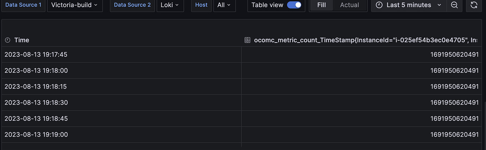Click the Host variable label
486x150 pixels.
pyautogui.click(x=201, y=5)
